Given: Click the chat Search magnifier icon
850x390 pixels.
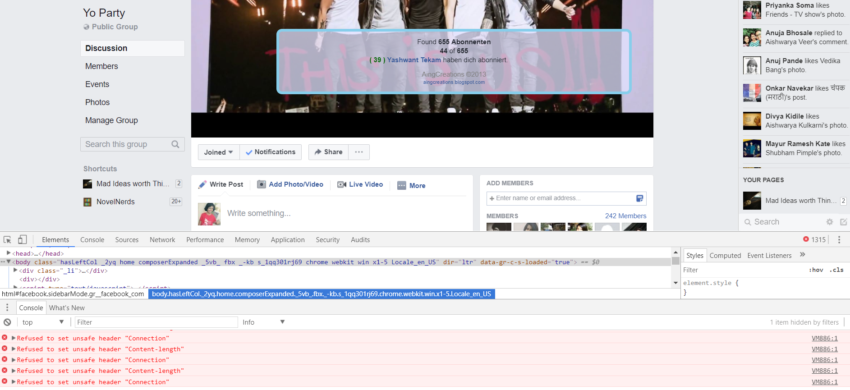Looking at the screenshot, I should pos(748,222).
